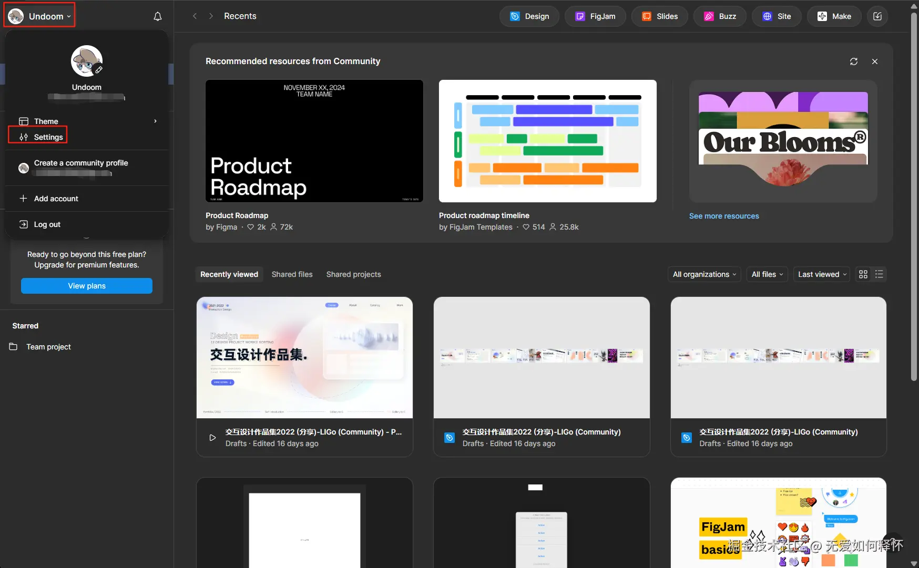Click the Recents page title
Viewport: 919px width, 568px height.
tap(240, 16)
